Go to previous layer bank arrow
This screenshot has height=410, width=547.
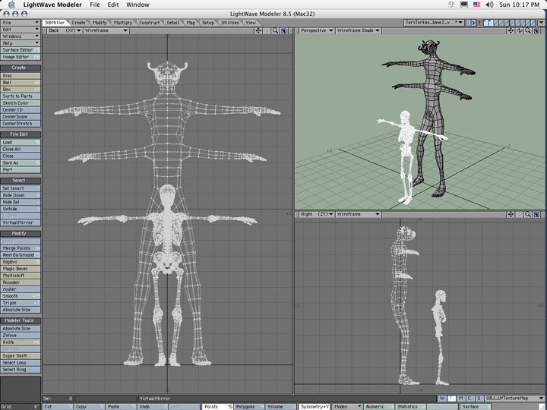tap(469, 23)
